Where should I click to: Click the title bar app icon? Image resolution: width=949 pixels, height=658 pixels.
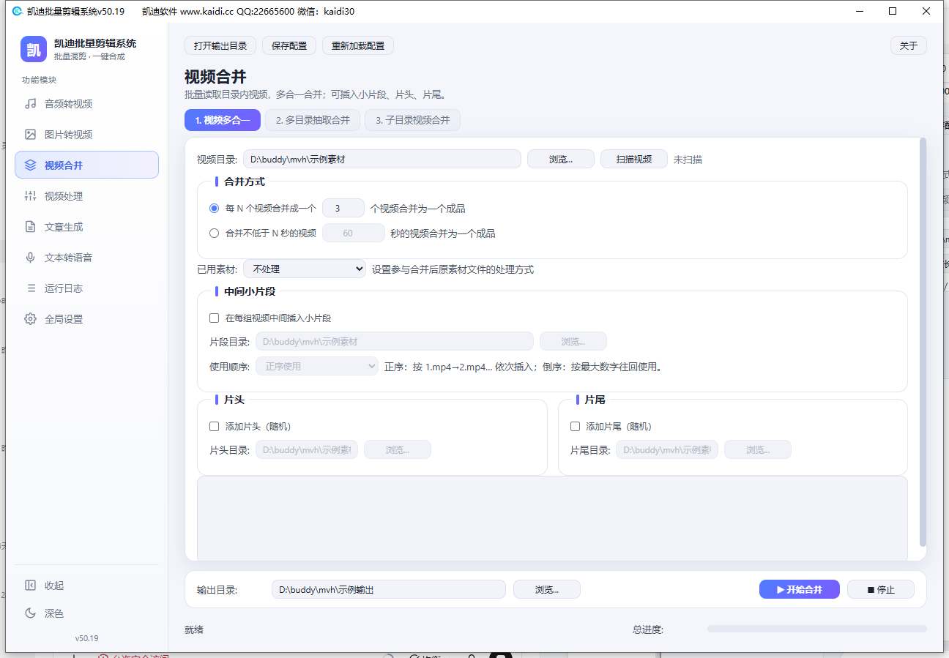click(x=18, y=11)
